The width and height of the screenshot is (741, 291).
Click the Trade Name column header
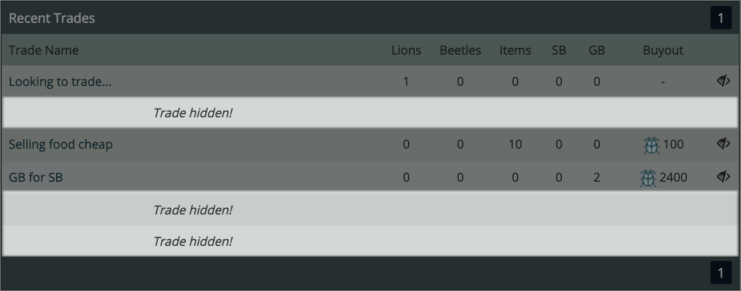pos(44,50)
